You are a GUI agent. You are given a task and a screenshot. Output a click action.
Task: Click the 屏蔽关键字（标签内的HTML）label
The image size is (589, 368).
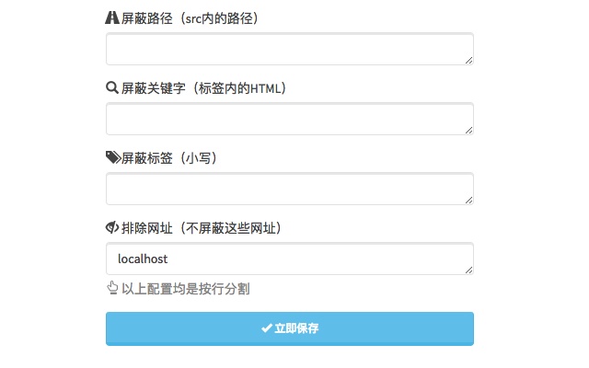coord(206,87)
